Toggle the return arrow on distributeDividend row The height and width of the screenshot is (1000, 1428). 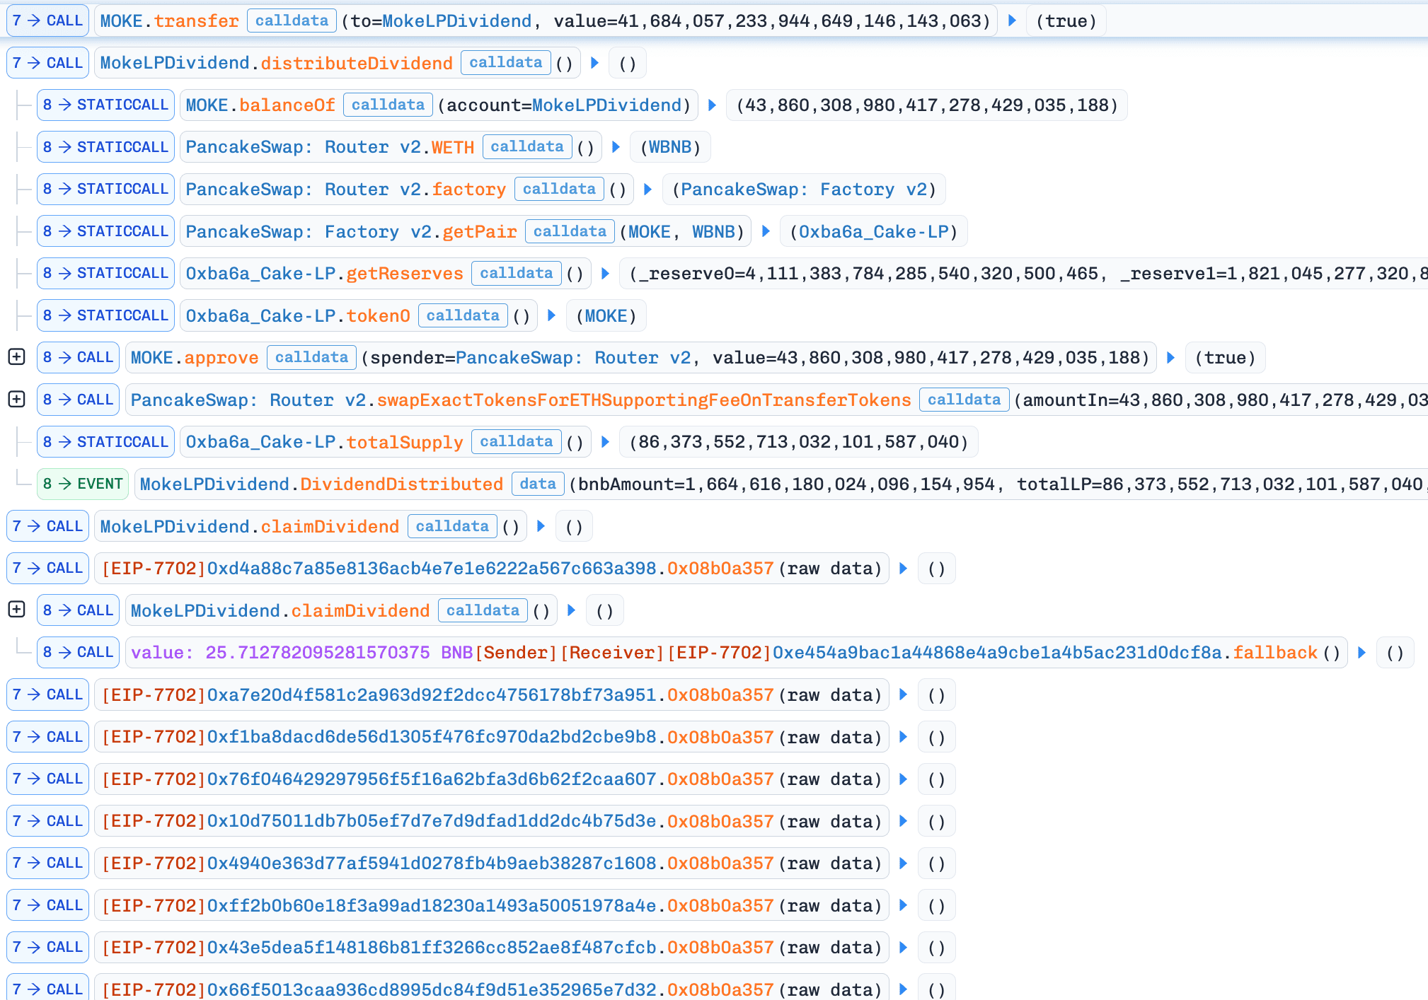tap(594, 63)
